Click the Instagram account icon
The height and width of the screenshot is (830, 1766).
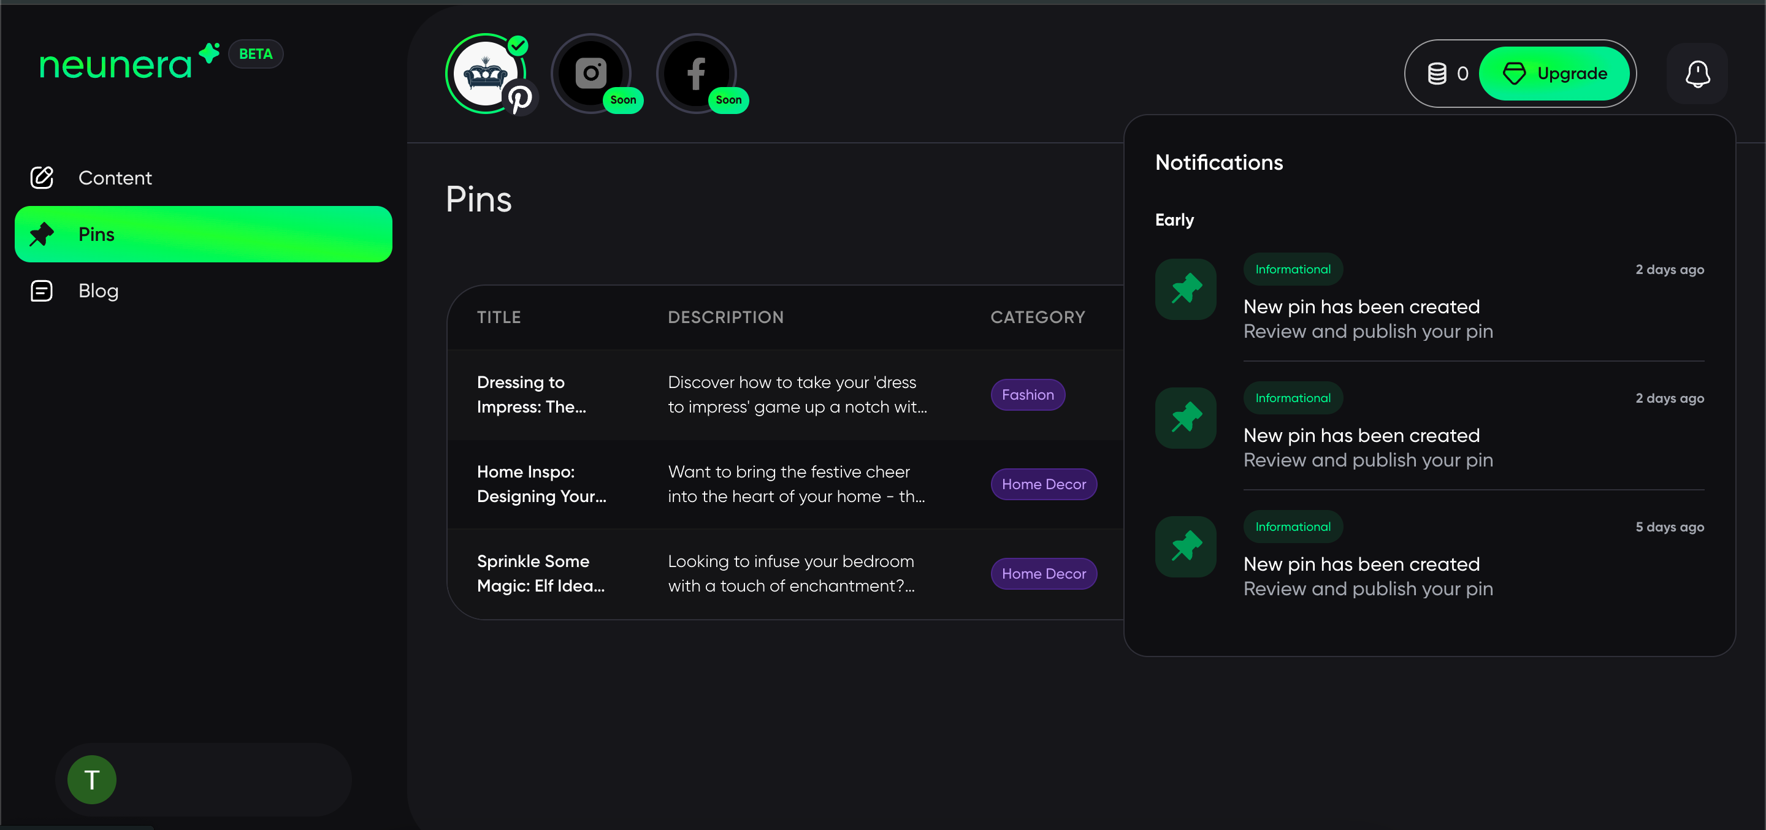point(591,74)
